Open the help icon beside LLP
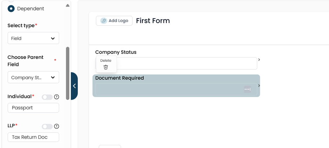329x148 pixels. [x=56, y=126]
